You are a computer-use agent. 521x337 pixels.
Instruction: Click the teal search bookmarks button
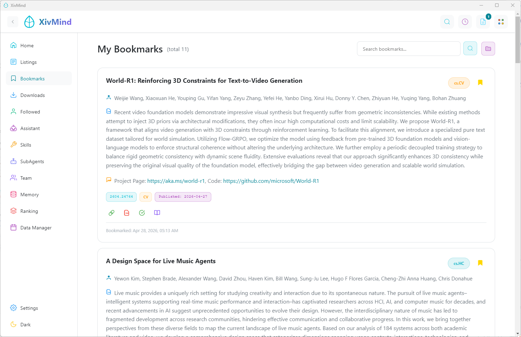pyautogui.click(x=470, y=49)
